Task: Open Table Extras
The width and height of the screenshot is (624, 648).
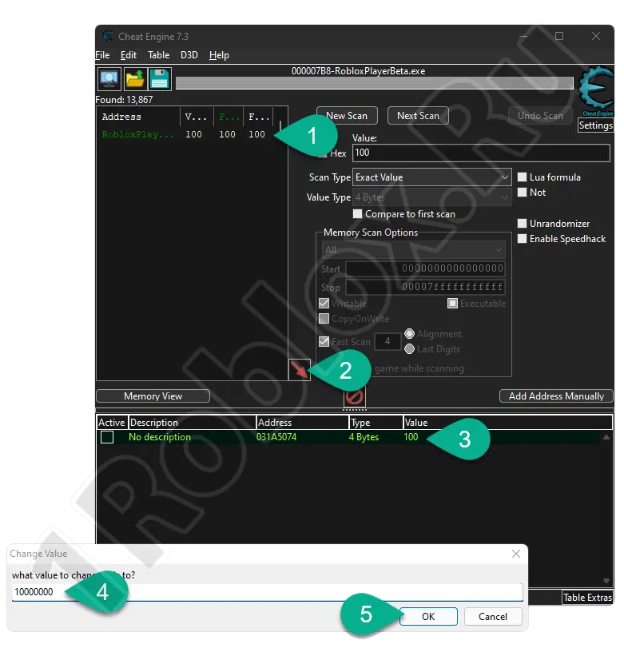Action: pos(587,598)
